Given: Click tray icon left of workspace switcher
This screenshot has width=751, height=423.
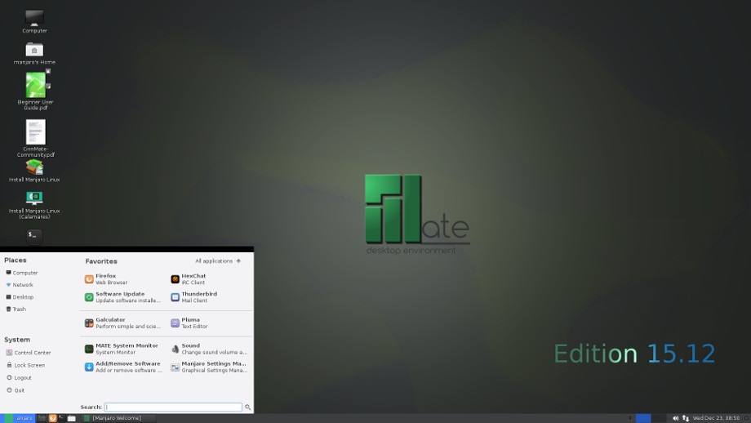Looking at the screenshot, I should 630,418.
